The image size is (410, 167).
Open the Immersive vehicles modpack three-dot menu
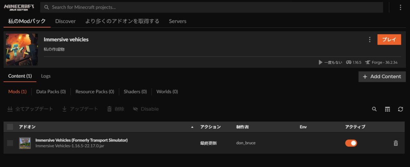coord(370,40)
